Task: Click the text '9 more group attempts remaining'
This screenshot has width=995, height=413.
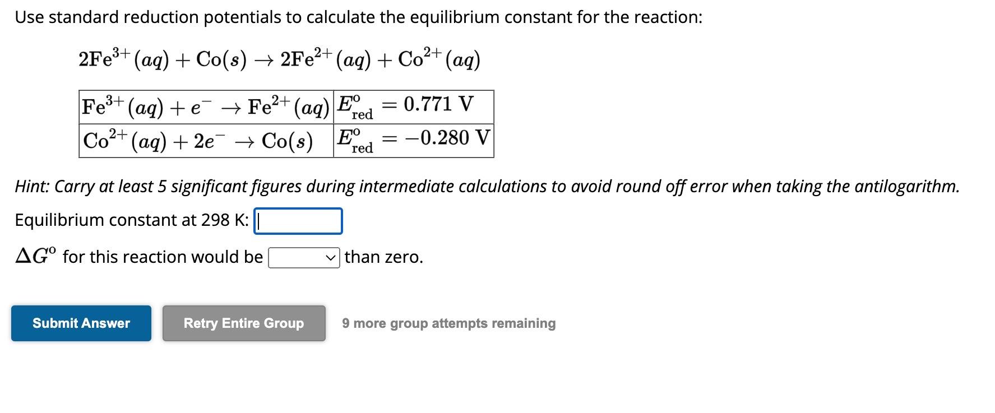Action: pos(448,323)
